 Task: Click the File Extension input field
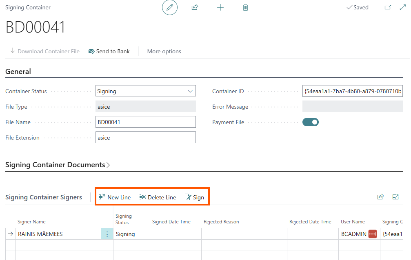point(145,138)
